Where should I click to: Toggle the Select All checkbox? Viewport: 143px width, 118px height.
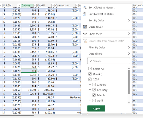pyautogui.click(x=90, y=69)
